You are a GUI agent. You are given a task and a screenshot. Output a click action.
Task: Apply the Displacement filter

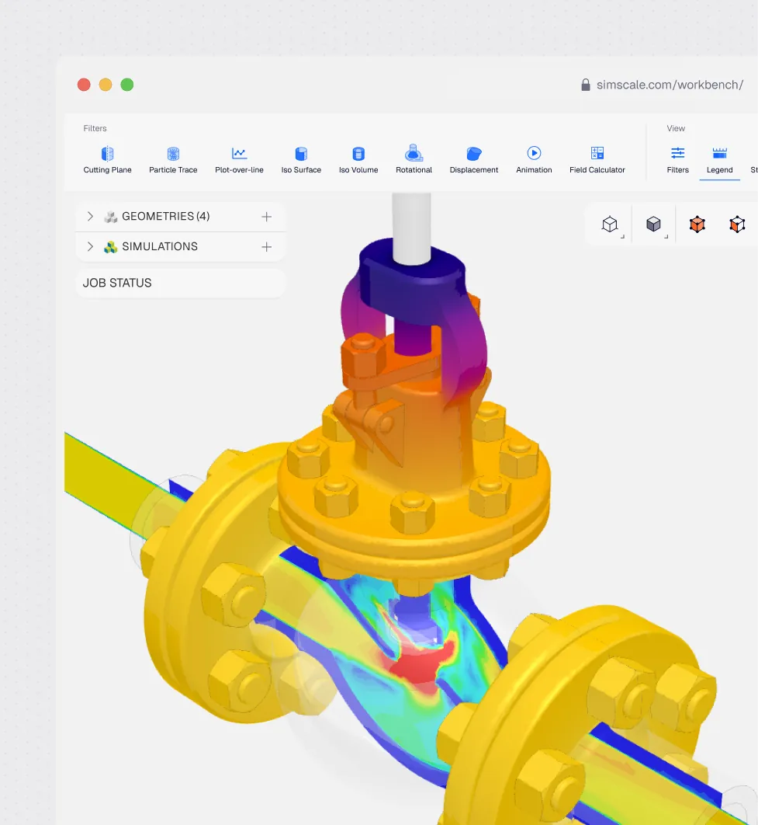(x=474, y=160)
